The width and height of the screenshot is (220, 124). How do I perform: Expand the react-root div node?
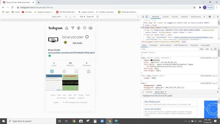pos(145,35)
